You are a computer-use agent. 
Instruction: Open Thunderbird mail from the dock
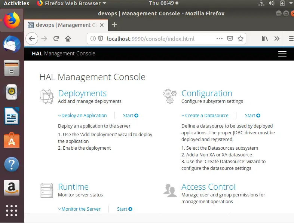[x=12, y=44]
